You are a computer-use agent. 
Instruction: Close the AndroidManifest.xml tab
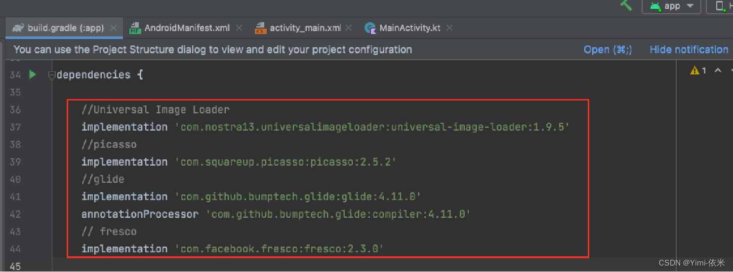click(x=239, y=28)
